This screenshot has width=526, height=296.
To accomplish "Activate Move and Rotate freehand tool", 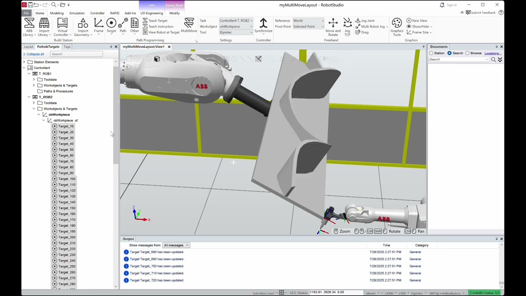I will (x=333, y=28).
